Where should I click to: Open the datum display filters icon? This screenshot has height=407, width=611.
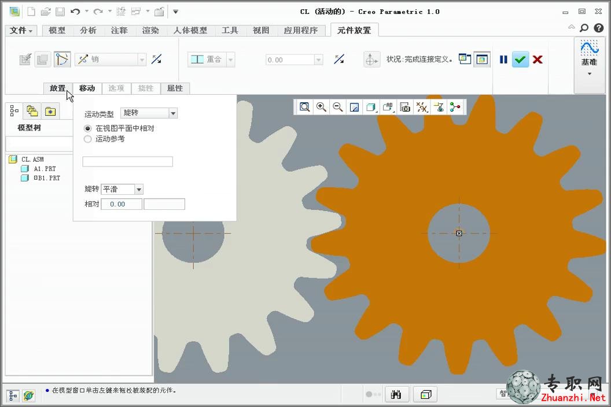click(422, 107)
